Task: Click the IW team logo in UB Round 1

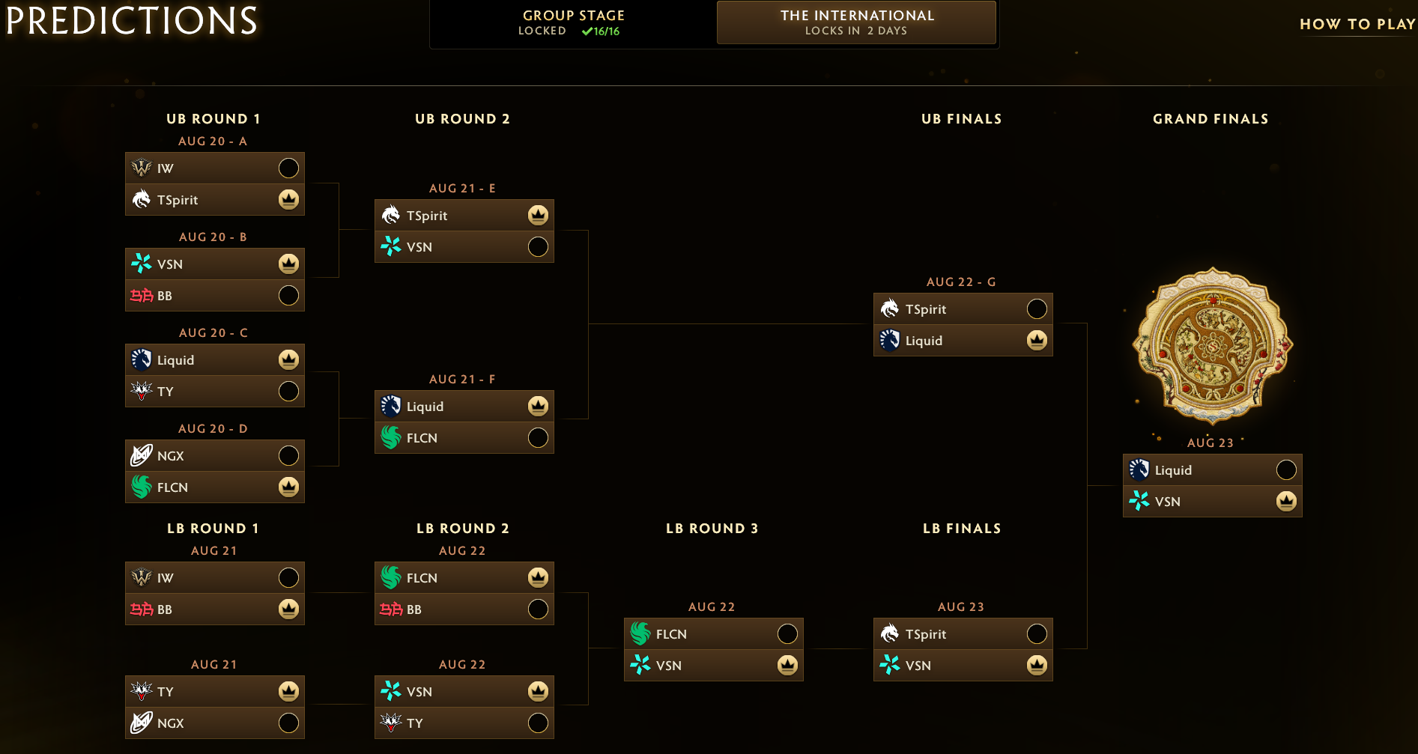Action: (142, 168)
